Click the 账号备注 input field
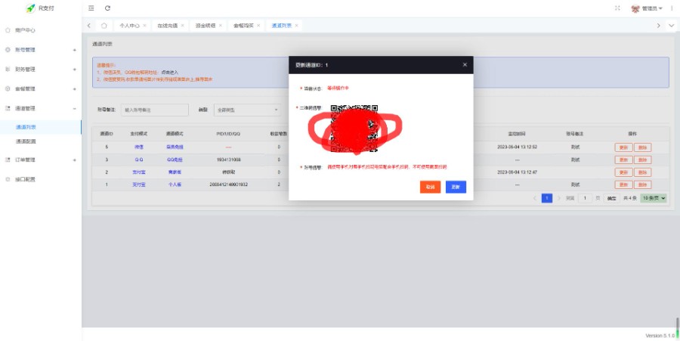680x341 pixels. (x=155, y=110)
